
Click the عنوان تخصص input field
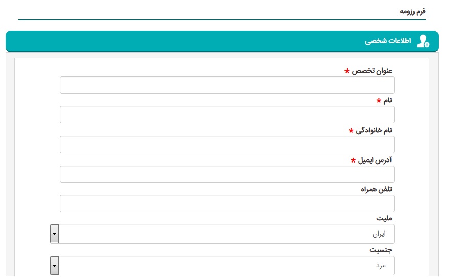(227, 85)
